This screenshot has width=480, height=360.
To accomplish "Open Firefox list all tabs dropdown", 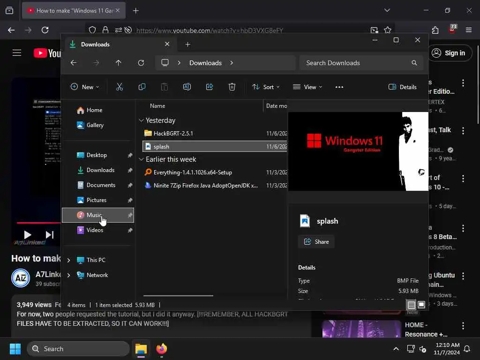I will 387,10.
